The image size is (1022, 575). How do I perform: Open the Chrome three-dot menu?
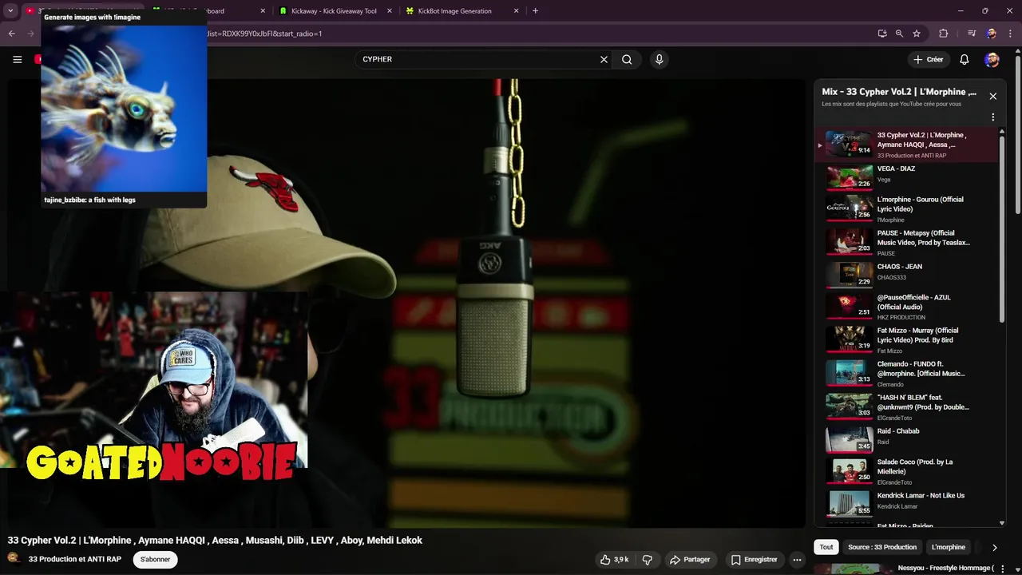pyautogui.click(x=1009, y=34)
